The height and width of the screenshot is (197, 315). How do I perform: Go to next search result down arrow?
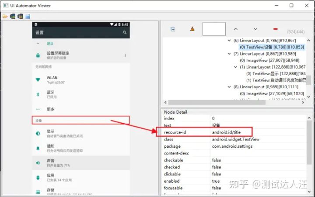point(255,29)
